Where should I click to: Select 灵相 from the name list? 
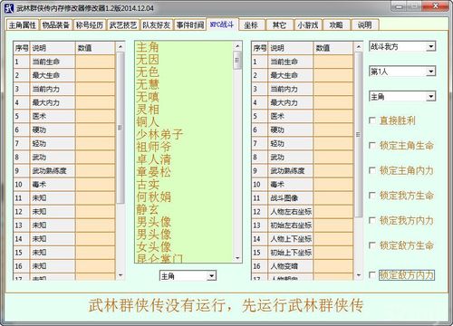(x=148, y=110)
